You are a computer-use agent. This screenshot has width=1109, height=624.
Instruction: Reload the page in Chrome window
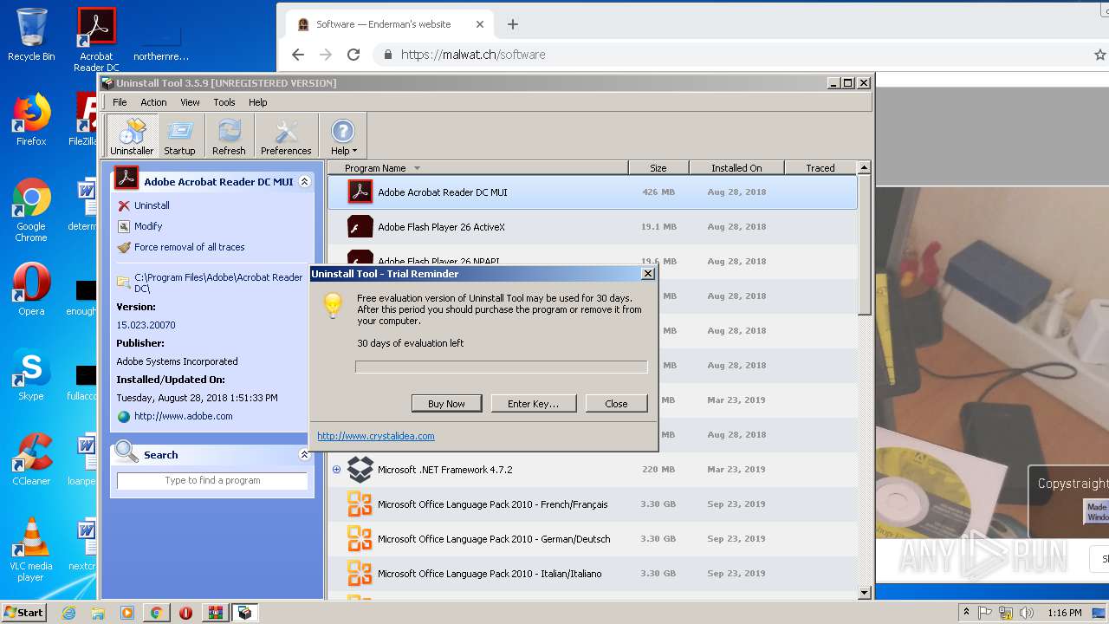353,55
